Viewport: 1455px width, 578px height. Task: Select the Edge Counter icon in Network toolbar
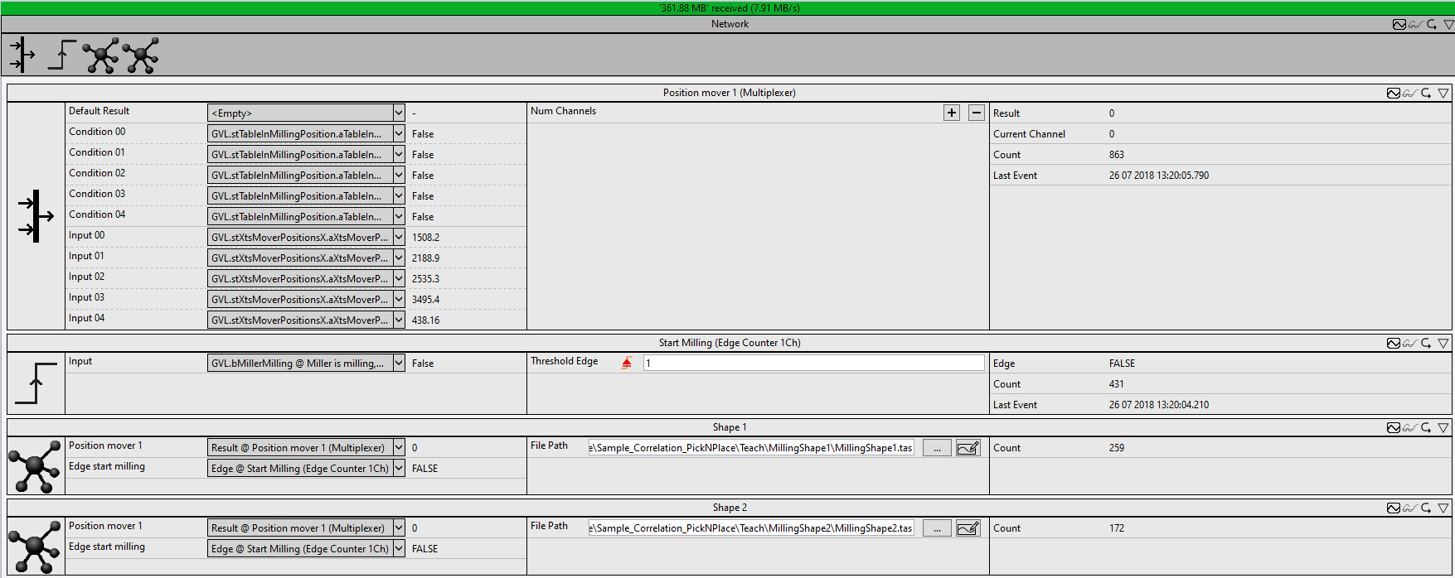point(61,55)
